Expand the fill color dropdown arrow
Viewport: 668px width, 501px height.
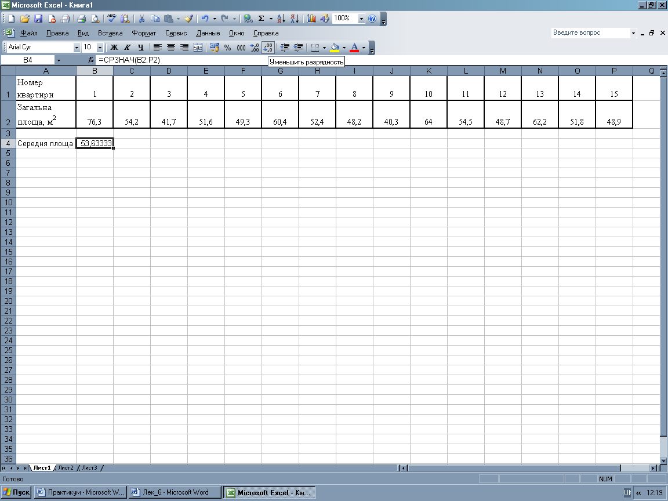[344, 48]
